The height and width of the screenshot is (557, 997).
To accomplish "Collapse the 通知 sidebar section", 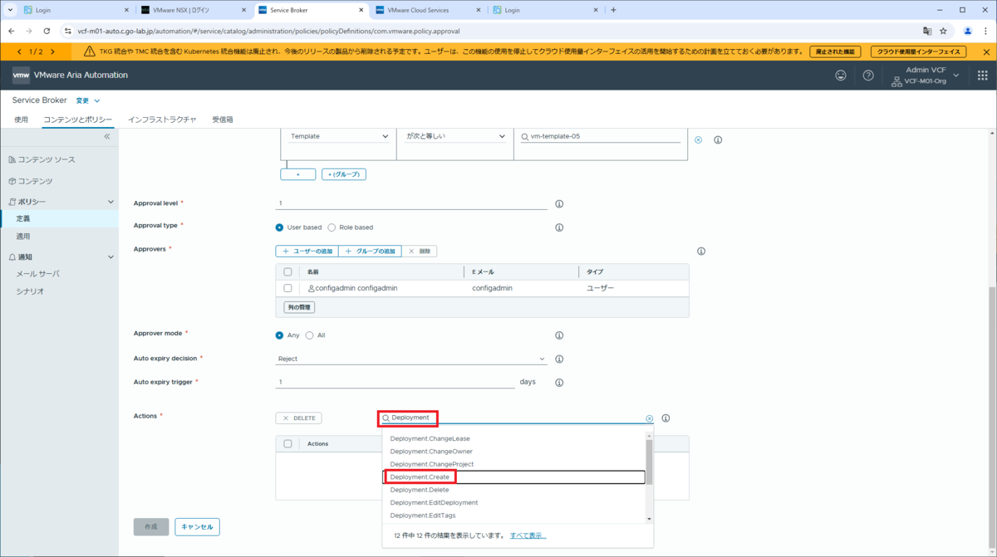I will (x=111, y=257).
